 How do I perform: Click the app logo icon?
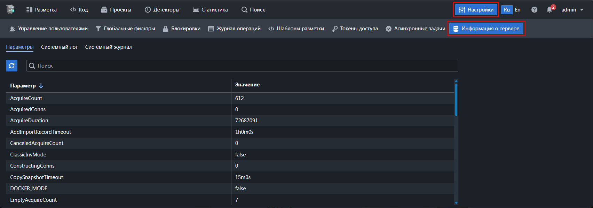pyautogui.click(x=10, y=9)
